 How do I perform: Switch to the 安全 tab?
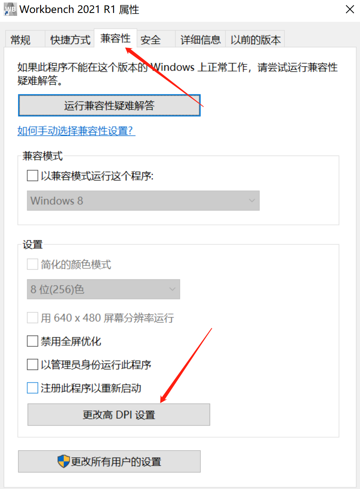tap(150, 39)
